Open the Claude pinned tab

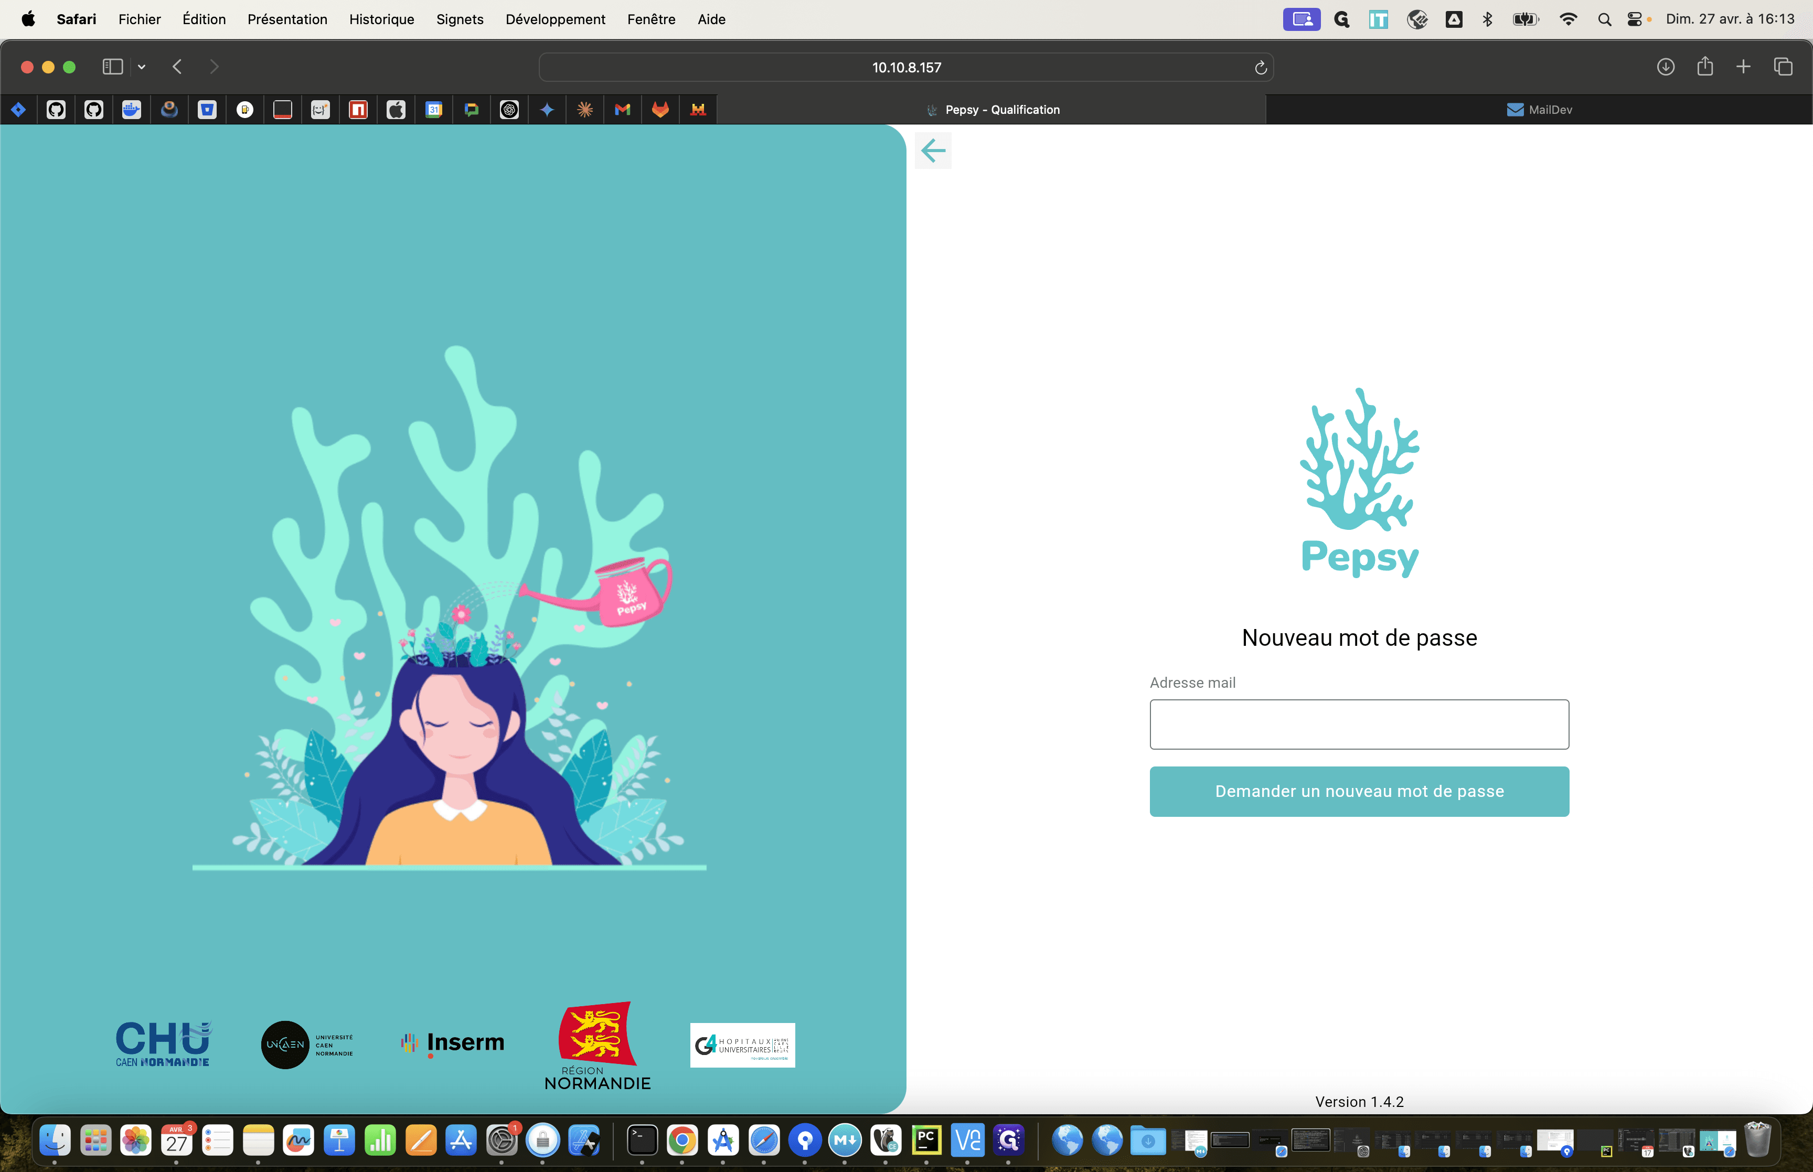(x=585, y=110)
